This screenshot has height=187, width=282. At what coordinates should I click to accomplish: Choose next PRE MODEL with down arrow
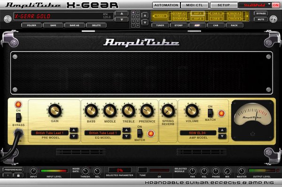pyautogui.click(x=74, y=136)
